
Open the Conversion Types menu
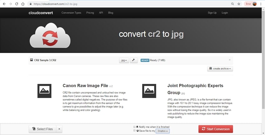[x=71, y=13]
